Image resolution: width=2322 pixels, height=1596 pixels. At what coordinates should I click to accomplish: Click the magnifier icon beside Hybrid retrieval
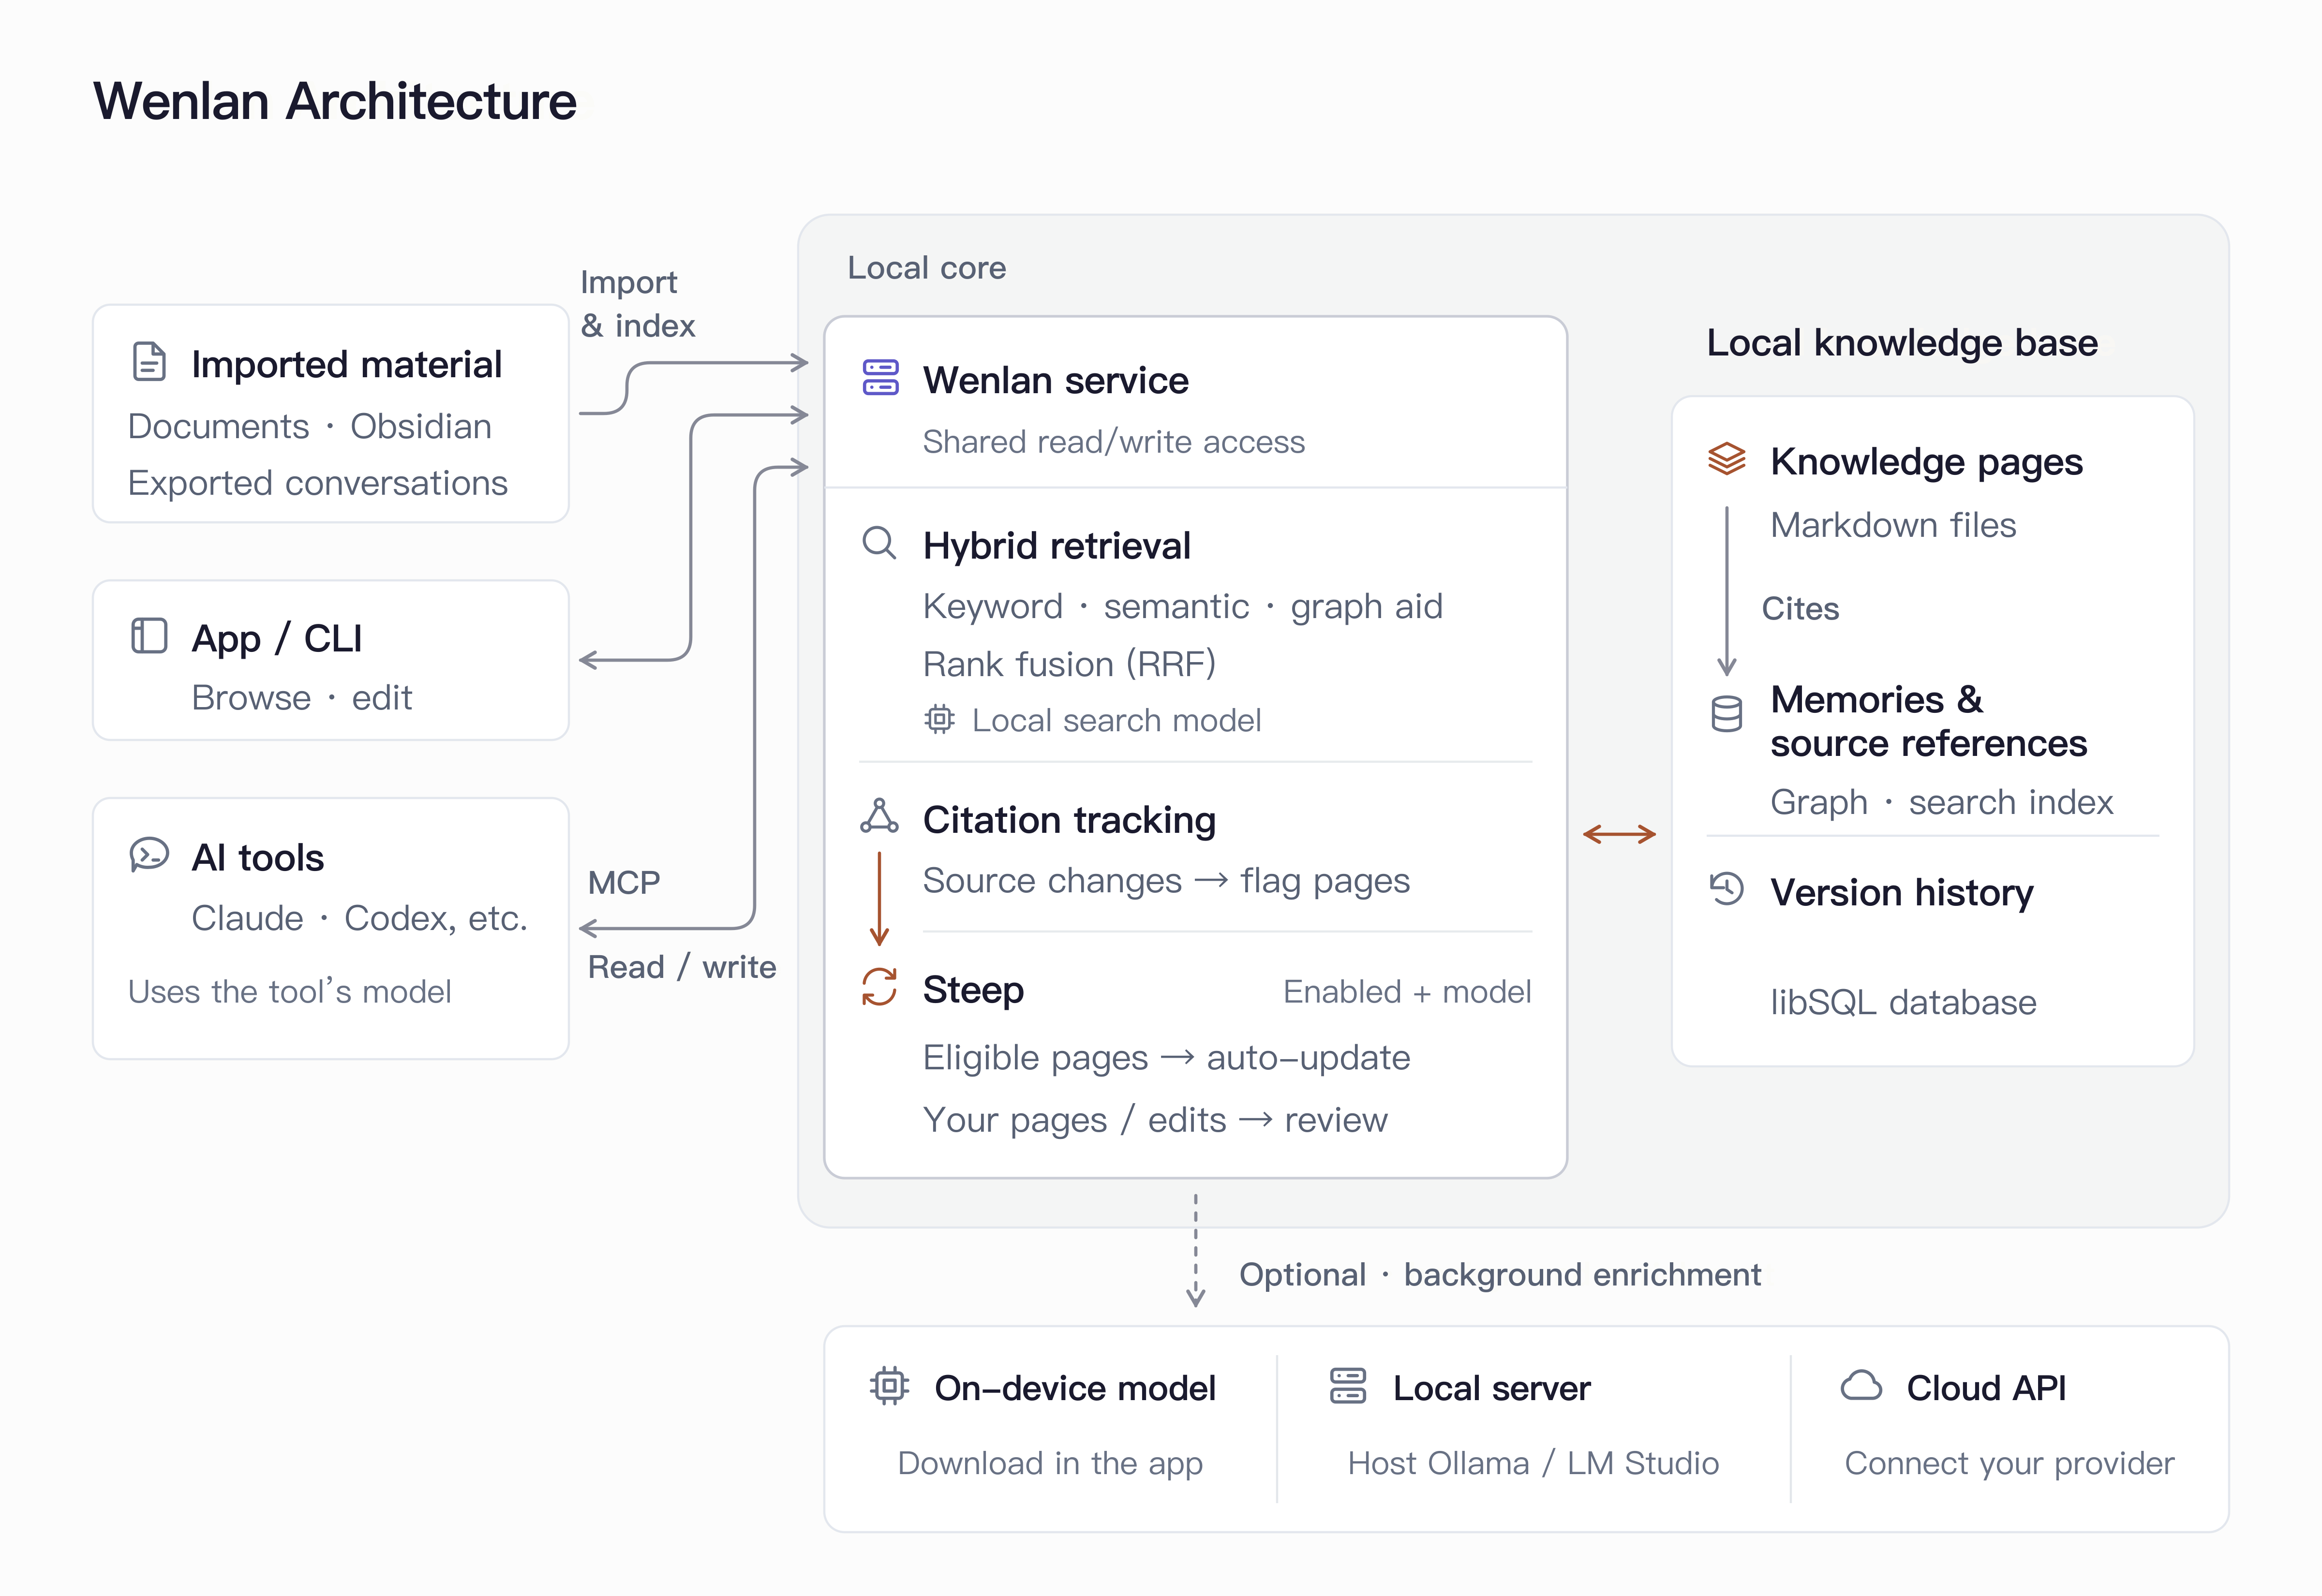click(879, 543)
